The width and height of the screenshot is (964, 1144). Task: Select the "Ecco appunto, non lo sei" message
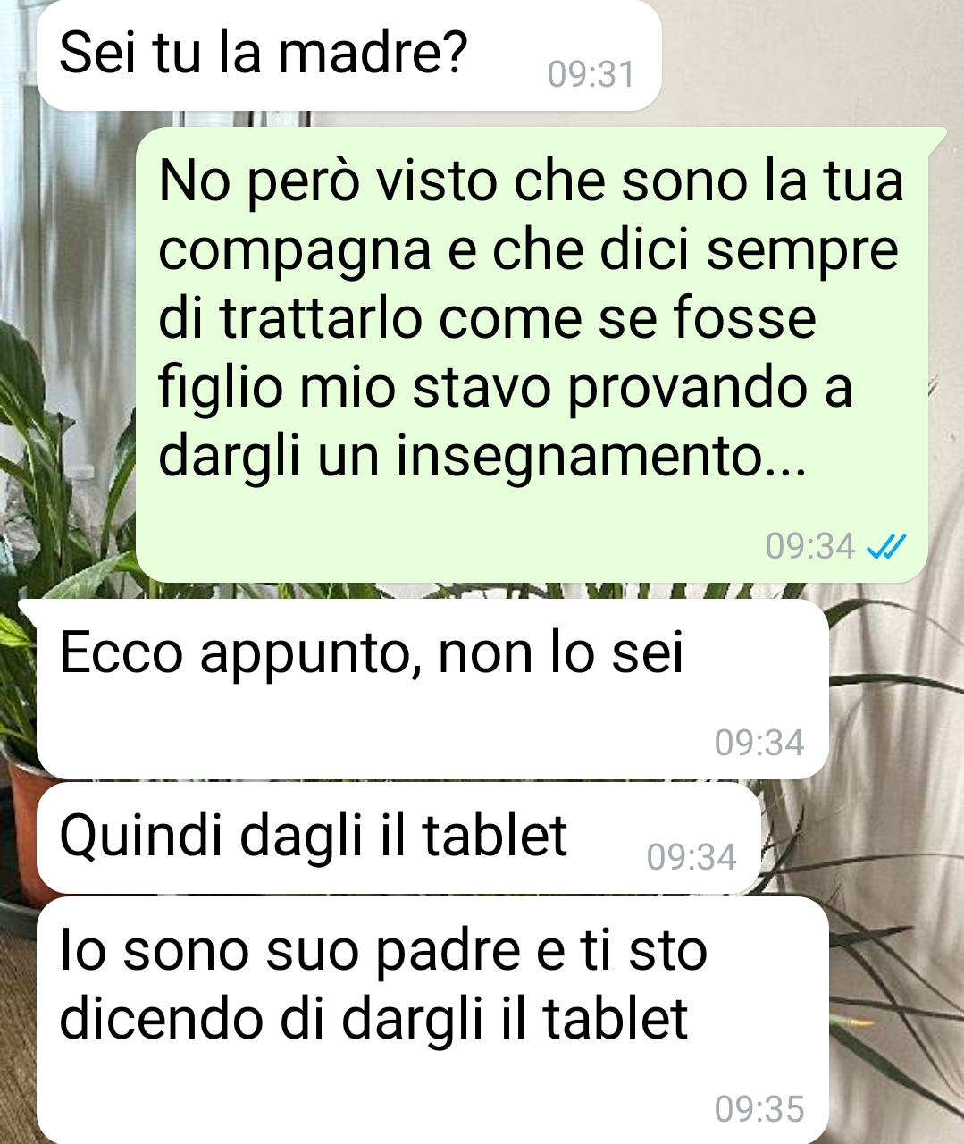(x=432, y=689)
